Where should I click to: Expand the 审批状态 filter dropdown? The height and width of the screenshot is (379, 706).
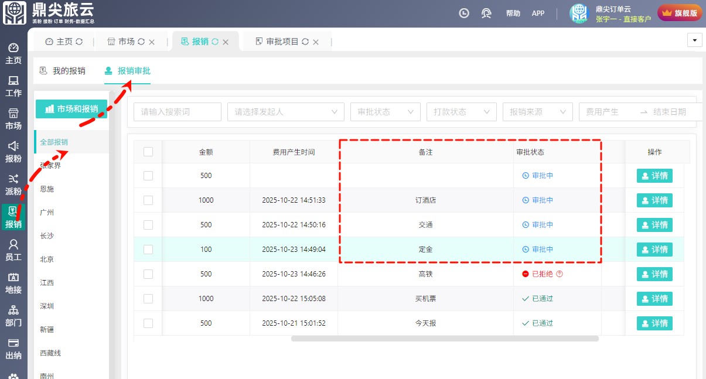click(385, 112)
